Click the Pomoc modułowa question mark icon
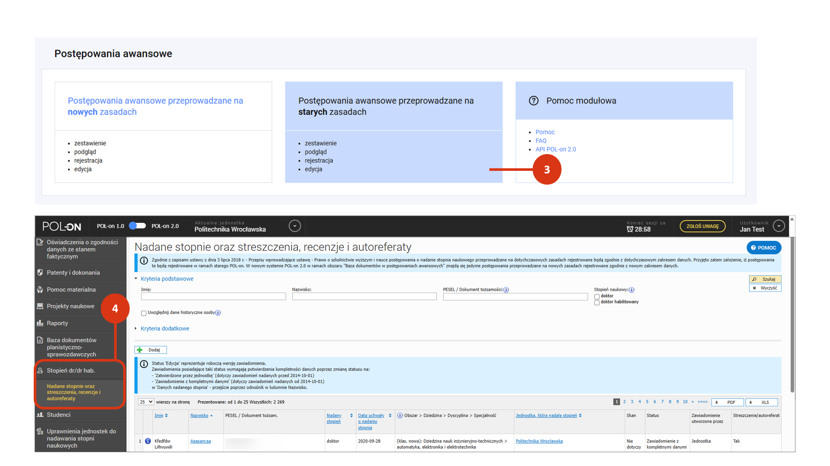This screenshot has width=830, height=466. coord(534,101)
